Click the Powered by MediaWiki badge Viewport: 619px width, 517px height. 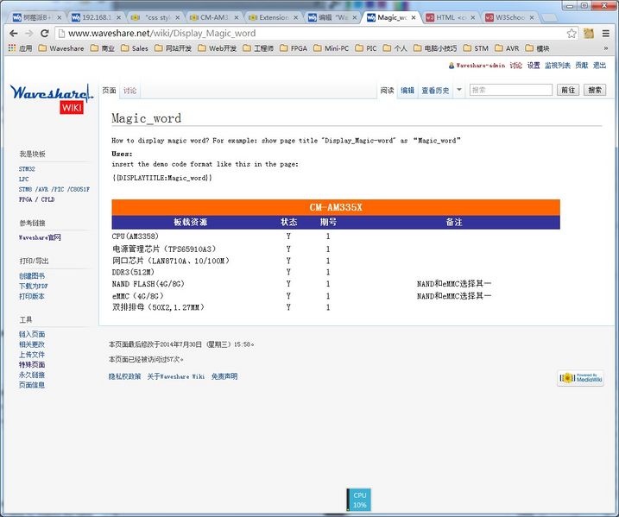point(580,378)
